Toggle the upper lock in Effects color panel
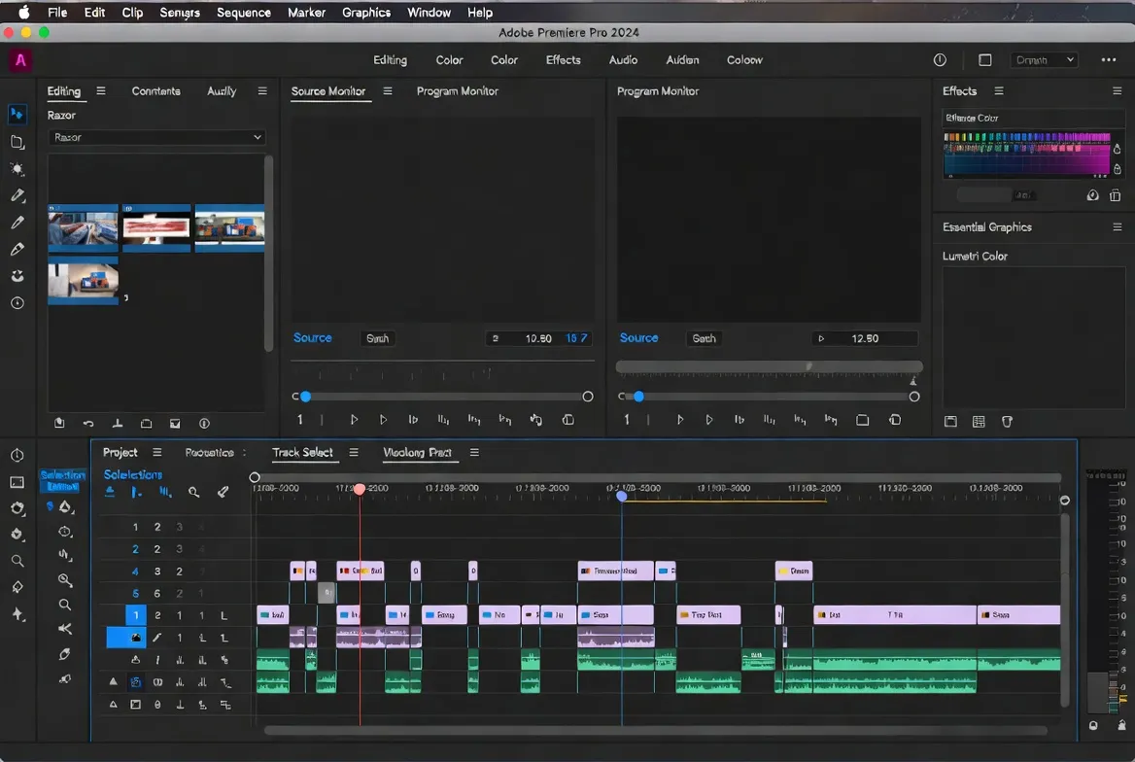The width and height of the screenshot is (1135, 762). 1117,149
